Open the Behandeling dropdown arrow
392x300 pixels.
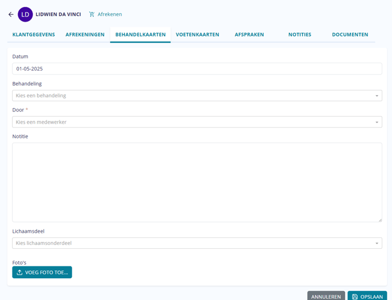coord(377,96)
